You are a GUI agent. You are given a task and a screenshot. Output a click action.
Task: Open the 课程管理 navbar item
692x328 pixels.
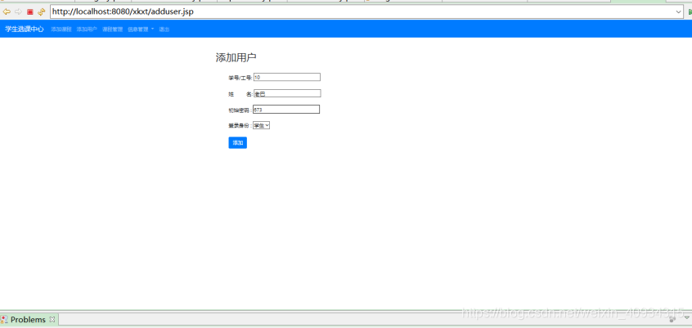click(112, 29)
